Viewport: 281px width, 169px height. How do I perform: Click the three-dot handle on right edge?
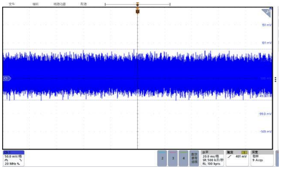click(x=276, y=79)
